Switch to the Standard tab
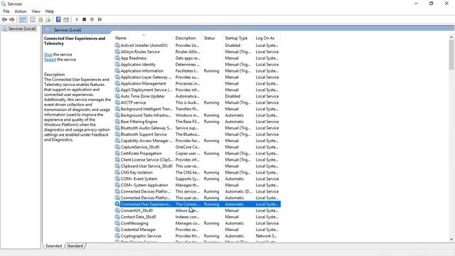 pos(75,246)
